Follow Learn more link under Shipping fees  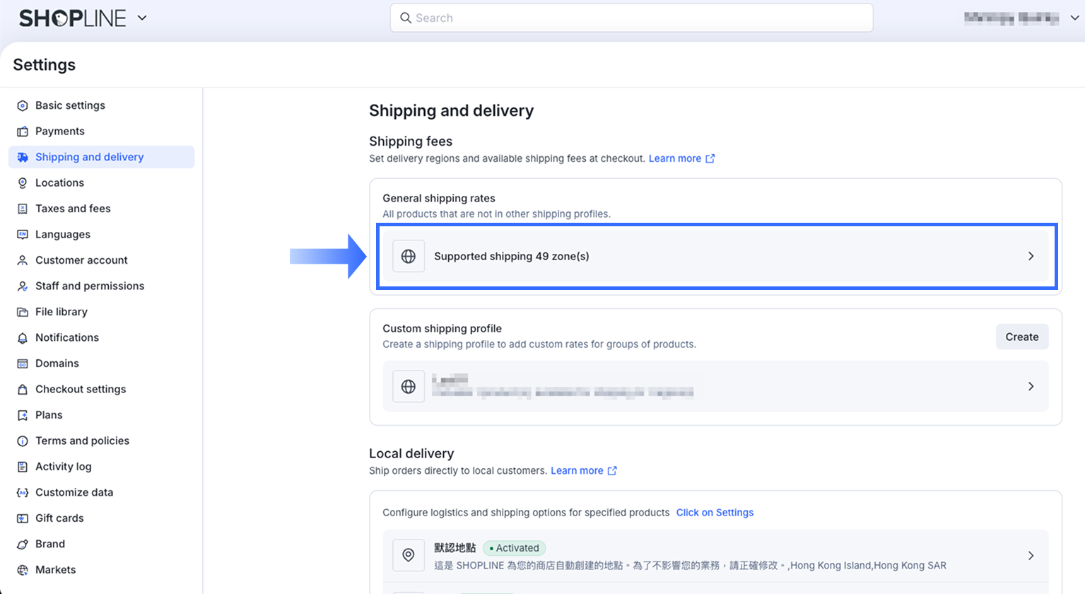[x=675, y=158]
